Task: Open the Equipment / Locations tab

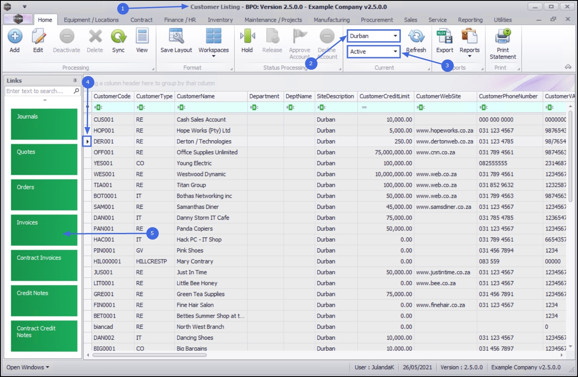Action: point(91,20)
